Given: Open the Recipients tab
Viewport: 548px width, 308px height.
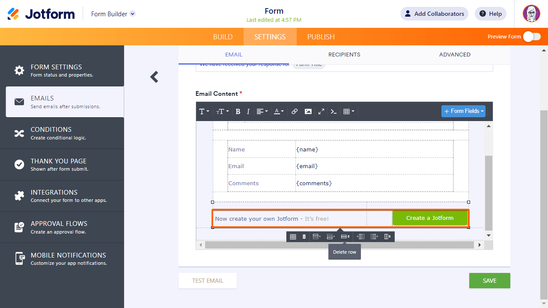Looking at the screenshot, I should click(x=344, y=55).
